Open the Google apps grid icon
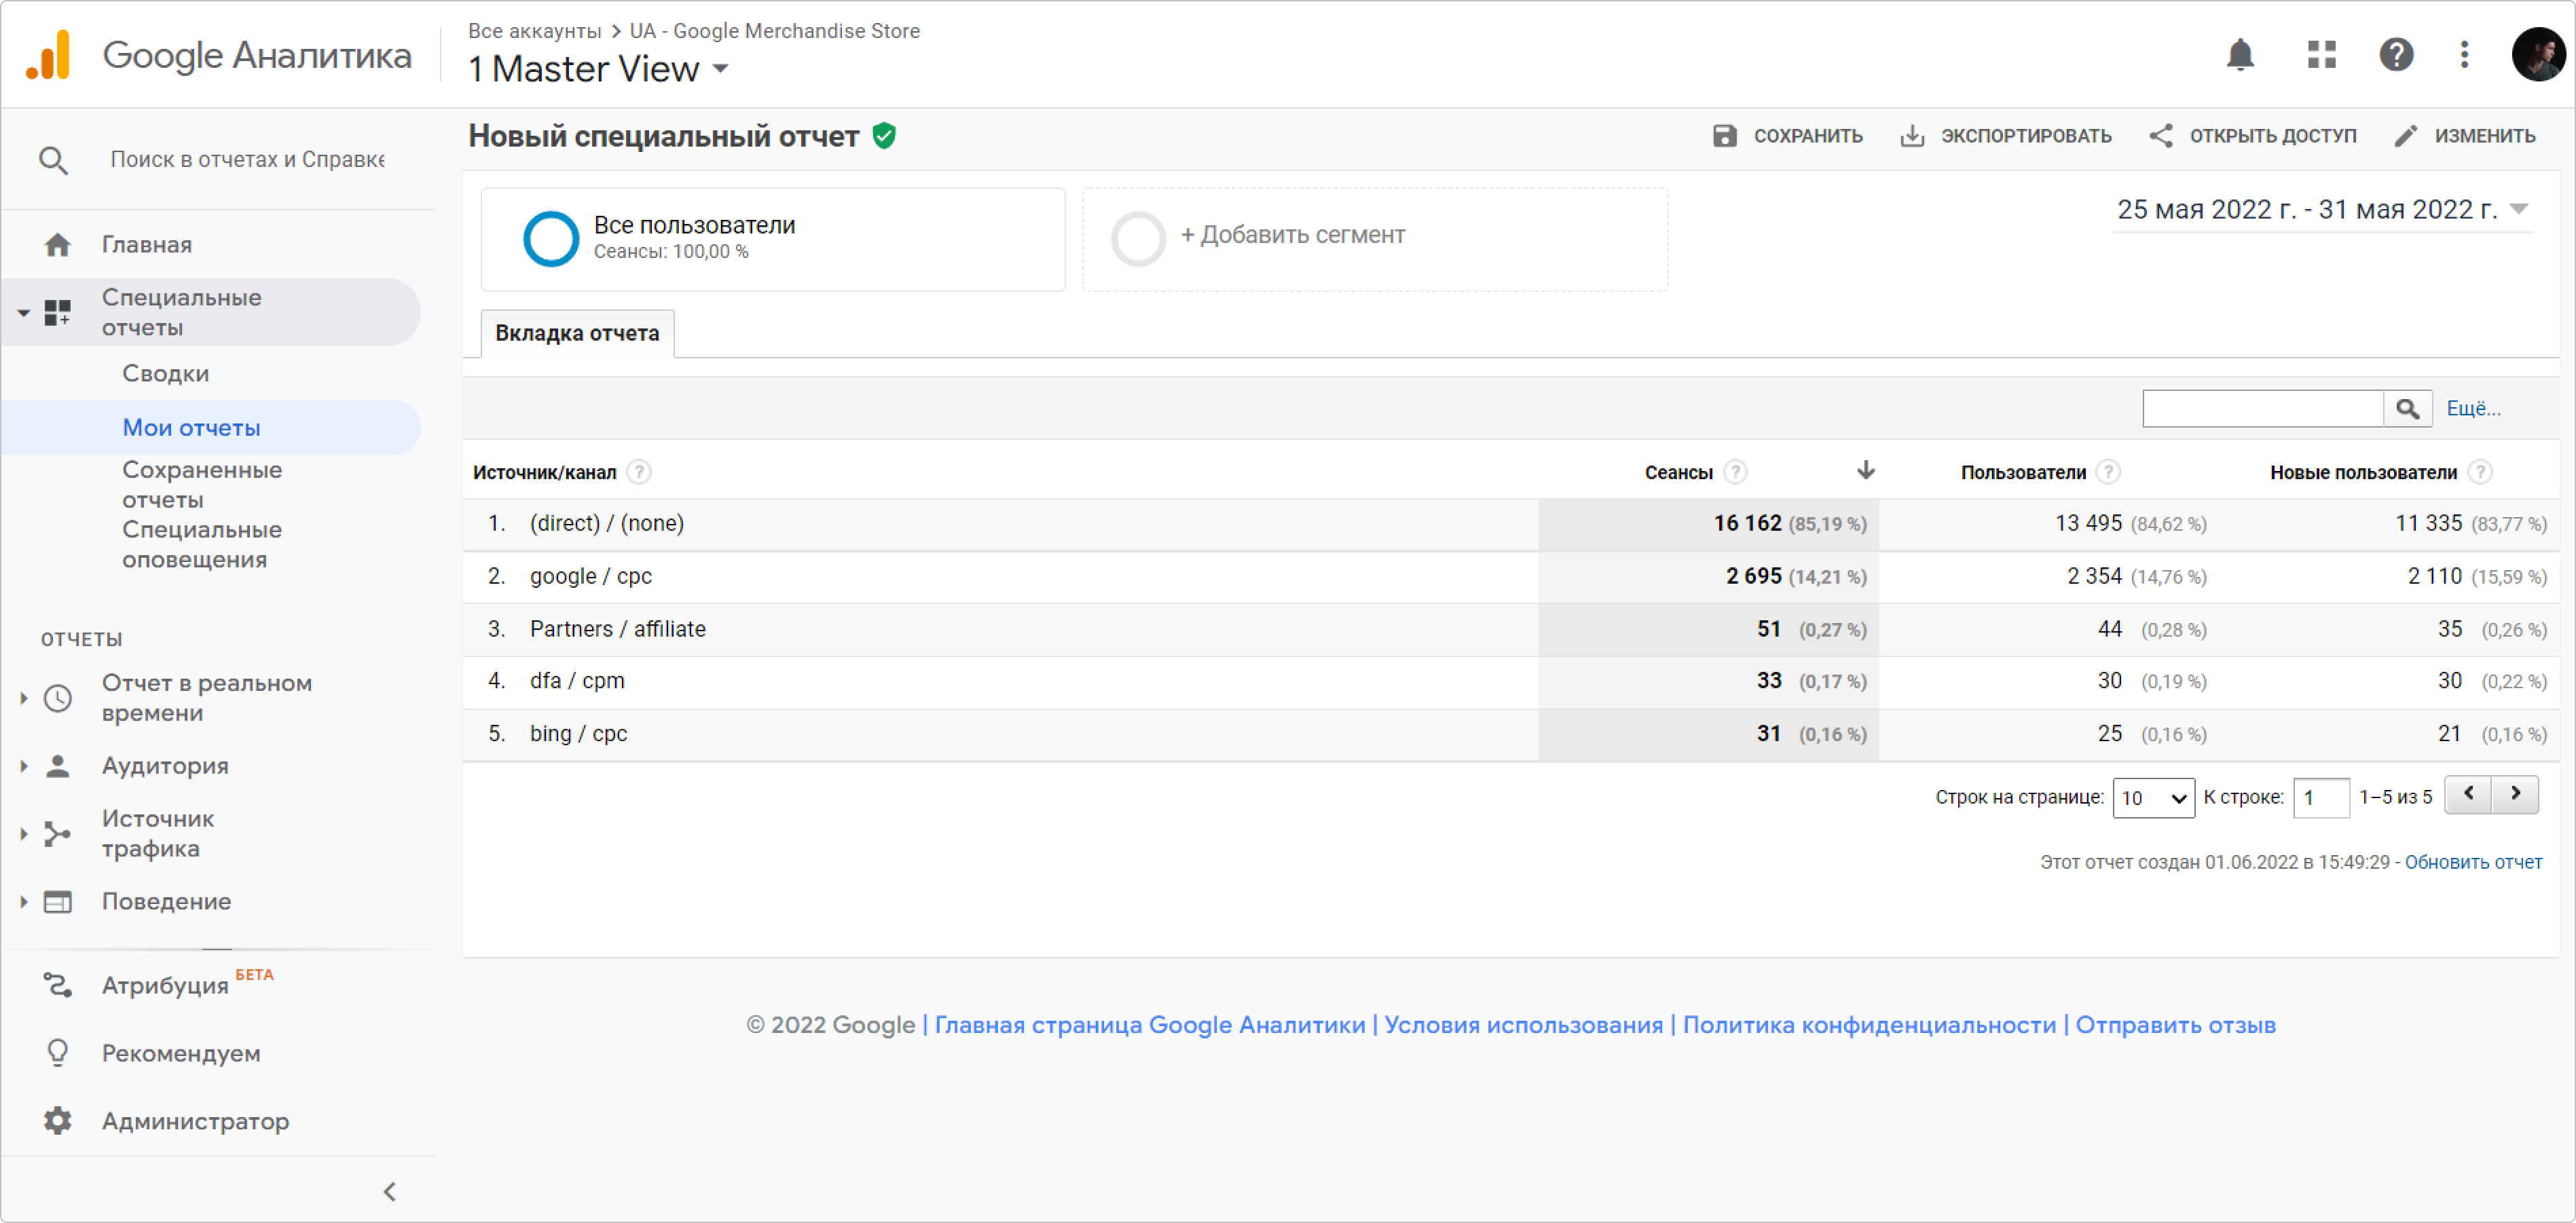The width and height of the screenshot is (2576, 1223). [x=2321, y=54]
